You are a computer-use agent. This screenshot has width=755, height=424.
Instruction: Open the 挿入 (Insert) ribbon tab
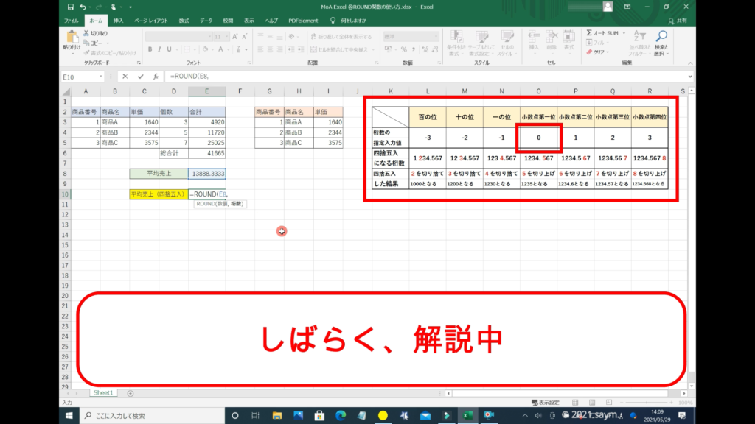tap(118, 20)
